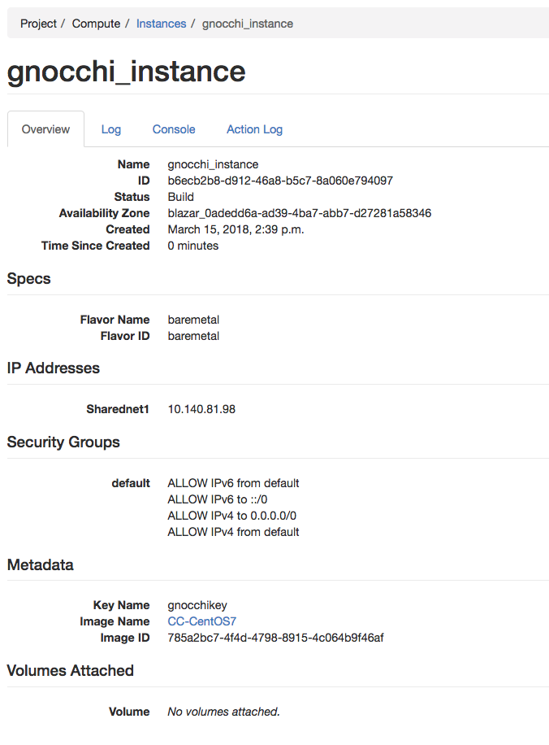Click the Status value Build
This screenshot has height=745, width=549.
point(180,197)
